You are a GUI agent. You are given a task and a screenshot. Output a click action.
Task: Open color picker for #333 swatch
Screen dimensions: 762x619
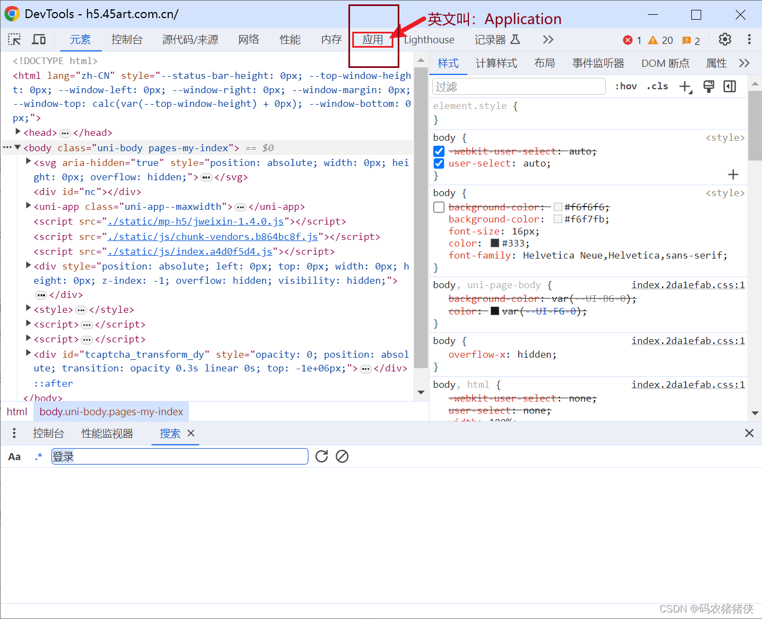pos(495,243)
